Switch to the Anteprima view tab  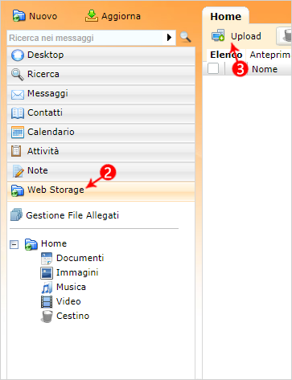[269, 55]
